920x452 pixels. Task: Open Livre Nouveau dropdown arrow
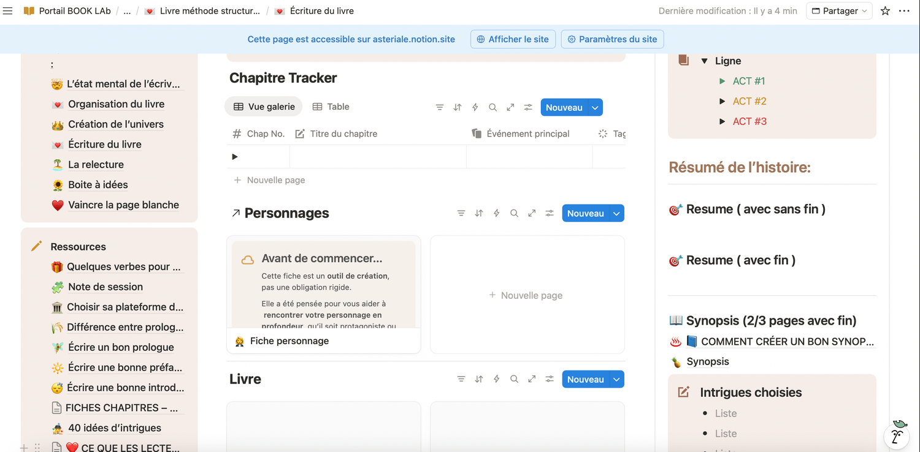tap(616, 379)
